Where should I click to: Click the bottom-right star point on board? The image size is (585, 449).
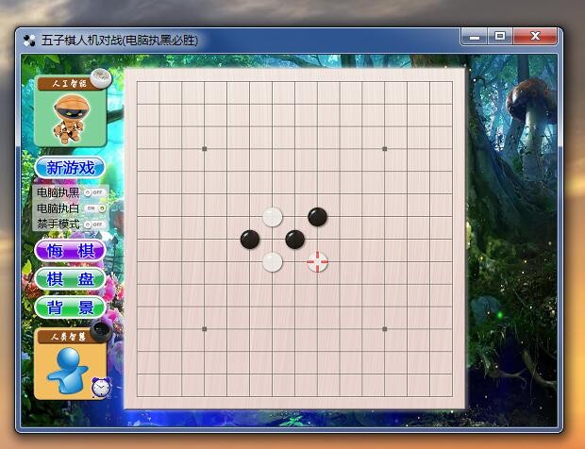[385, 329]
